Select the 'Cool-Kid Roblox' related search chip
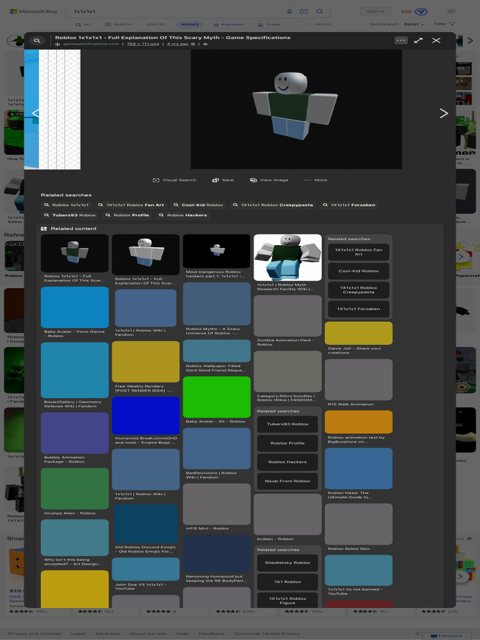 (198, 205)
